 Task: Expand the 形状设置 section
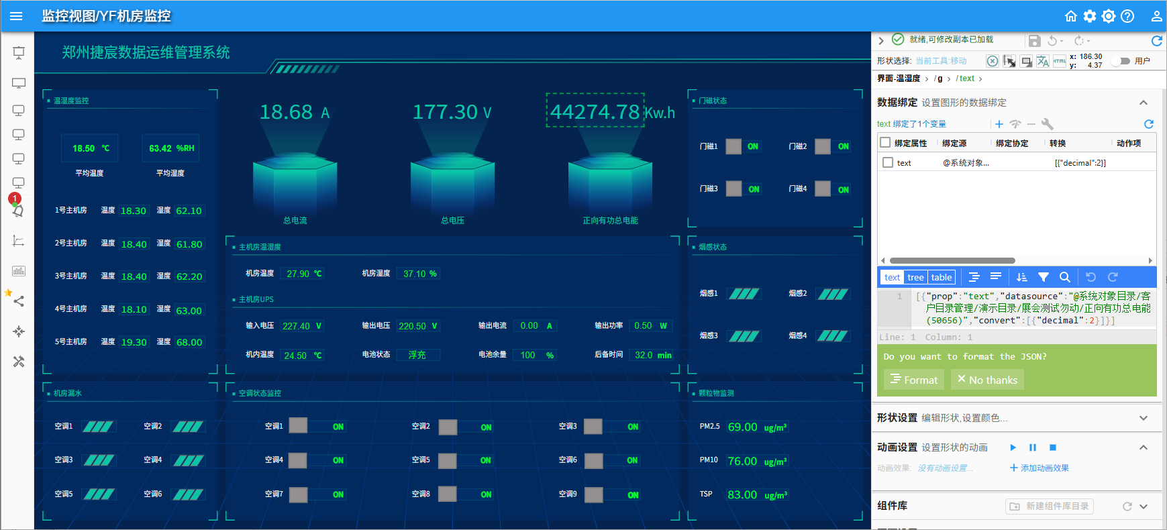pyautogui.click(x=1144, y=418)
